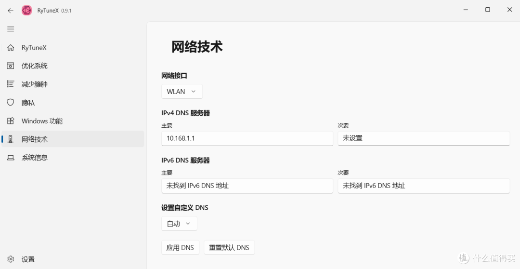The height and width of the screenshot is (269, 520).
Task: Toggle the hamburger navigation menu
Action: 11,29
